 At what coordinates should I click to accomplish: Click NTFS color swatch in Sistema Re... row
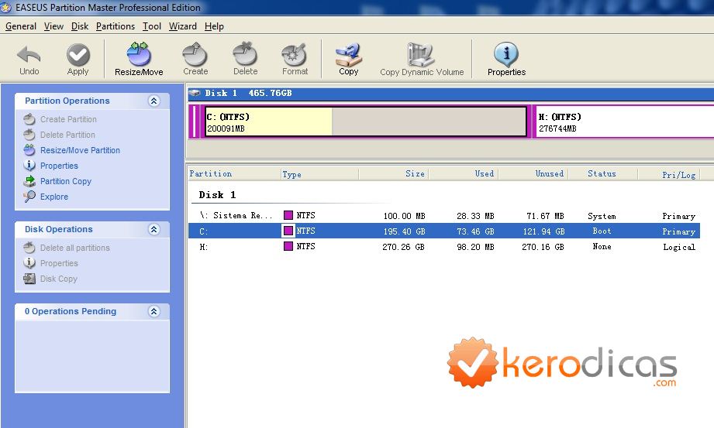(288, 215)
